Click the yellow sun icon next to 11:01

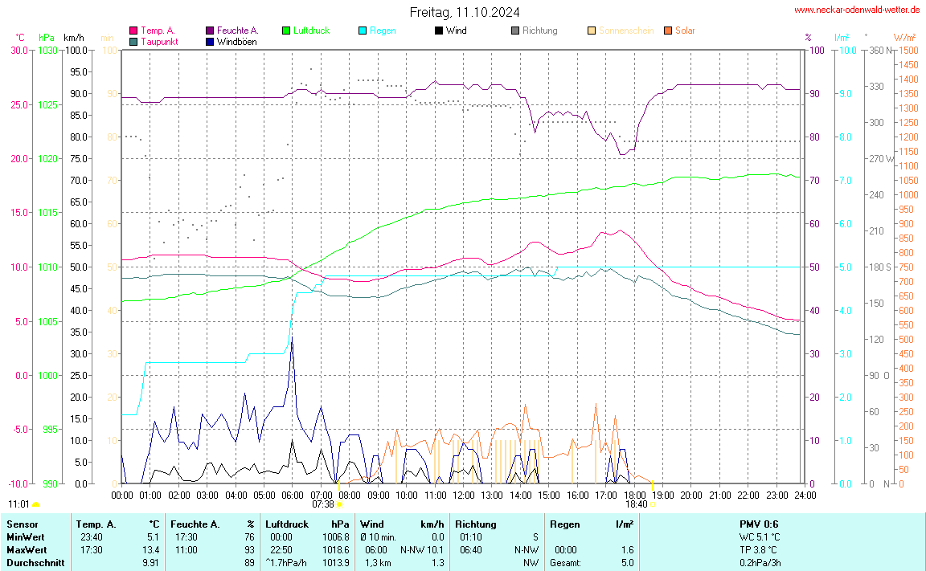point(36,504)
